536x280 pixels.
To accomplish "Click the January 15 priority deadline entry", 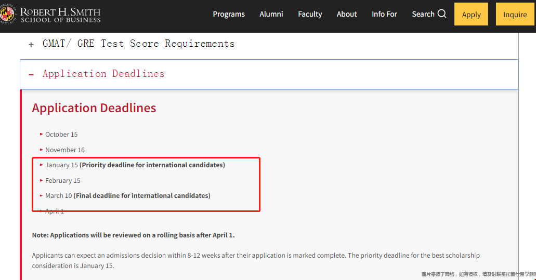I will tap(135, 165).
